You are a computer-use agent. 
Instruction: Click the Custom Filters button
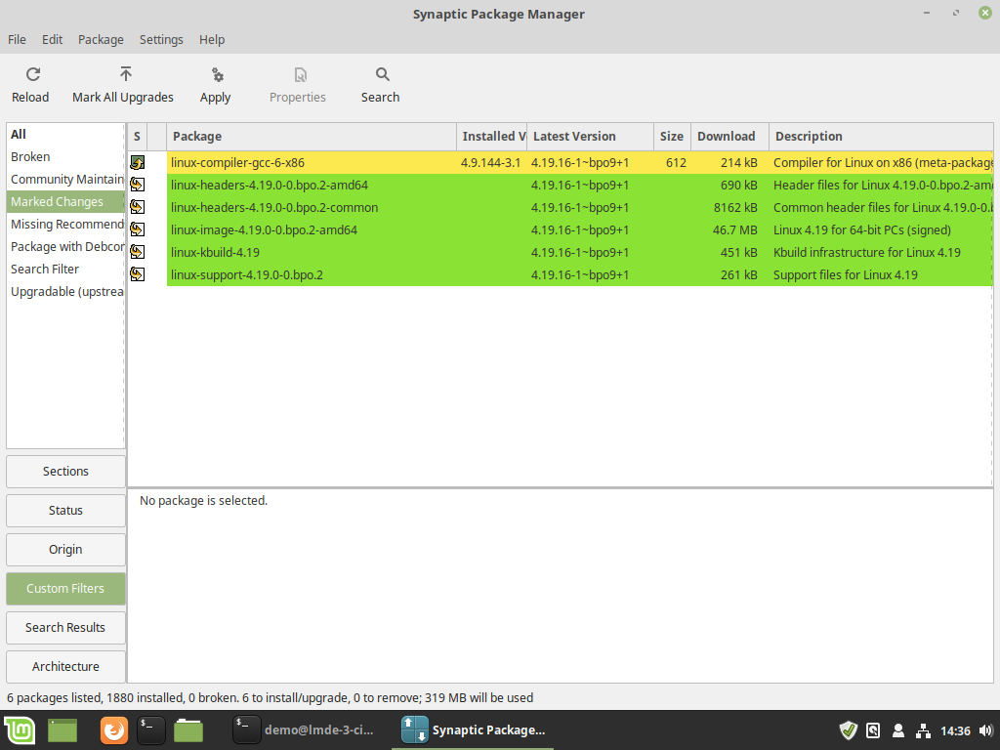pos(65,589)
